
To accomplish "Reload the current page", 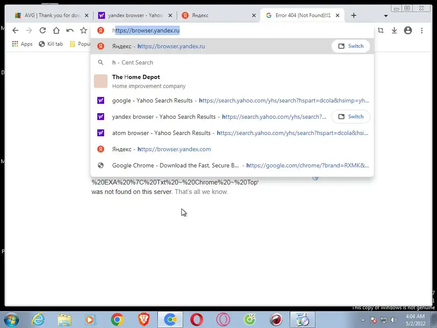I will pos(42,30).
